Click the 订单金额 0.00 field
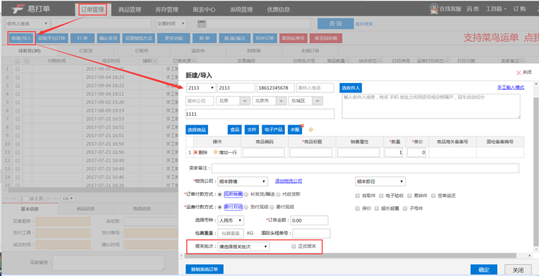Viewport: 539px width, 276px height. [x=310, y=220]
